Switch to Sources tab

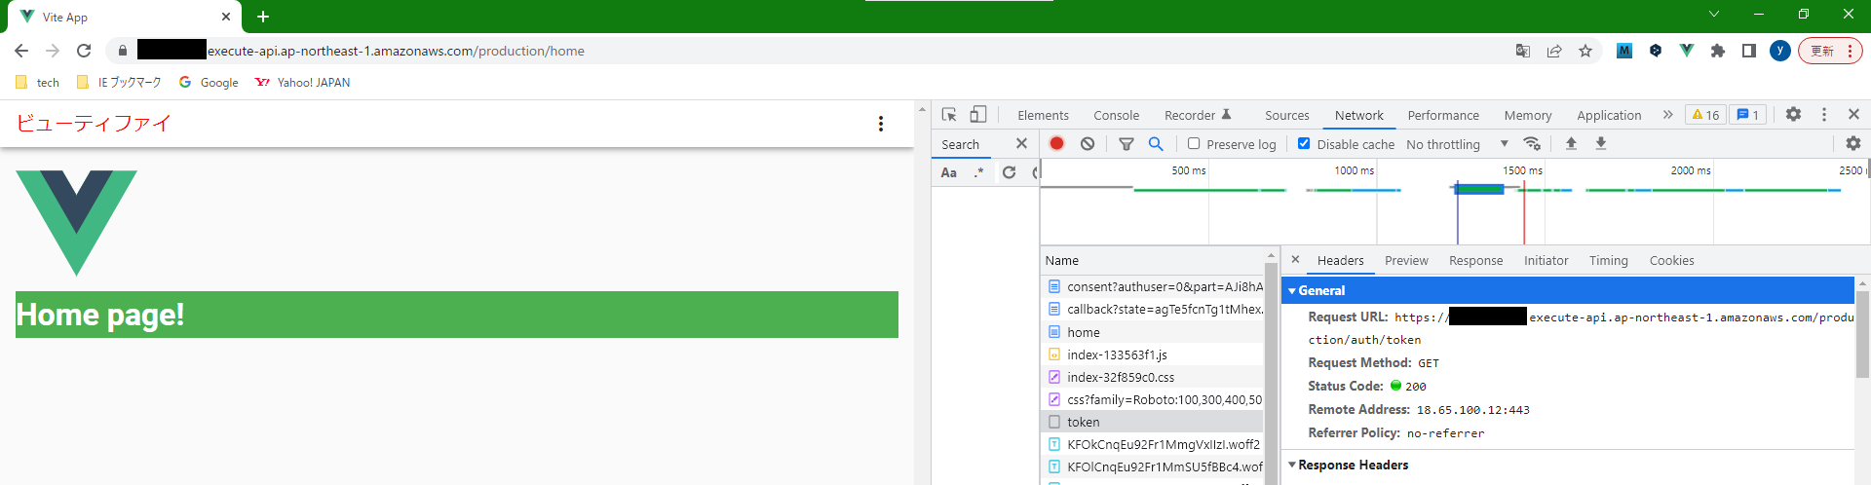pyautogui.click(x=1286, y=115)
